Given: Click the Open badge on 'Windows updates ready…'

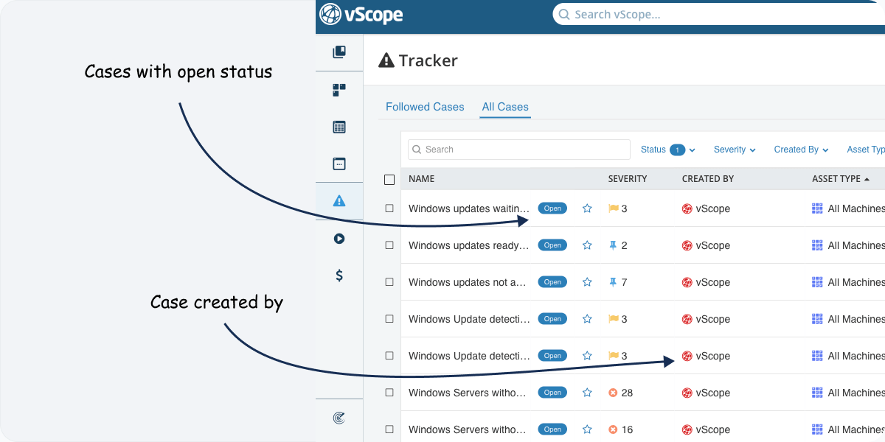Looking at the screenshot, I should click(x=552, y=245).
